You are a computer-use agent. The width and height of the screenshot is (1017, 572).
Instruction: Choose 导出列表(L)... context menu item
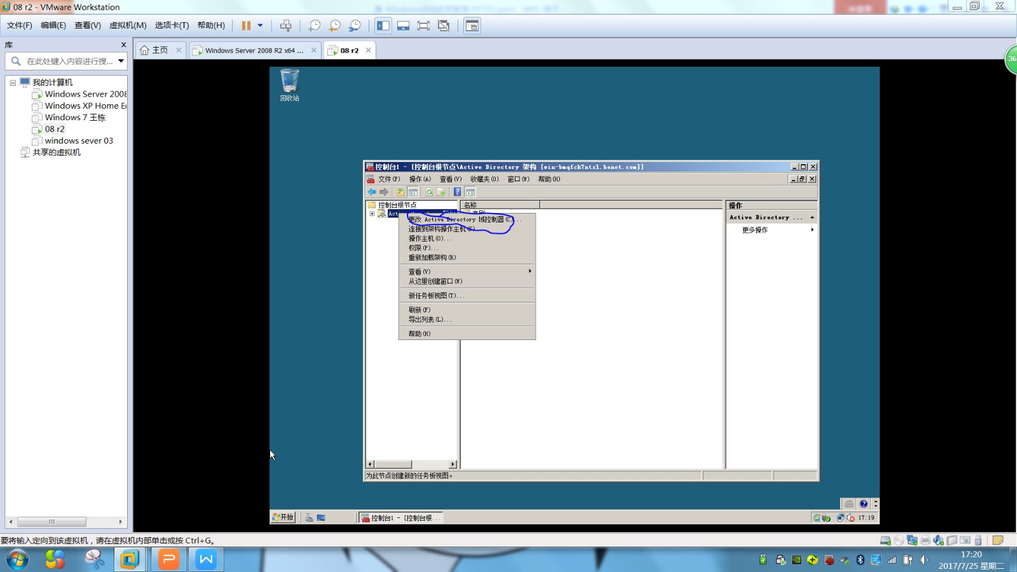click(467, 319)
